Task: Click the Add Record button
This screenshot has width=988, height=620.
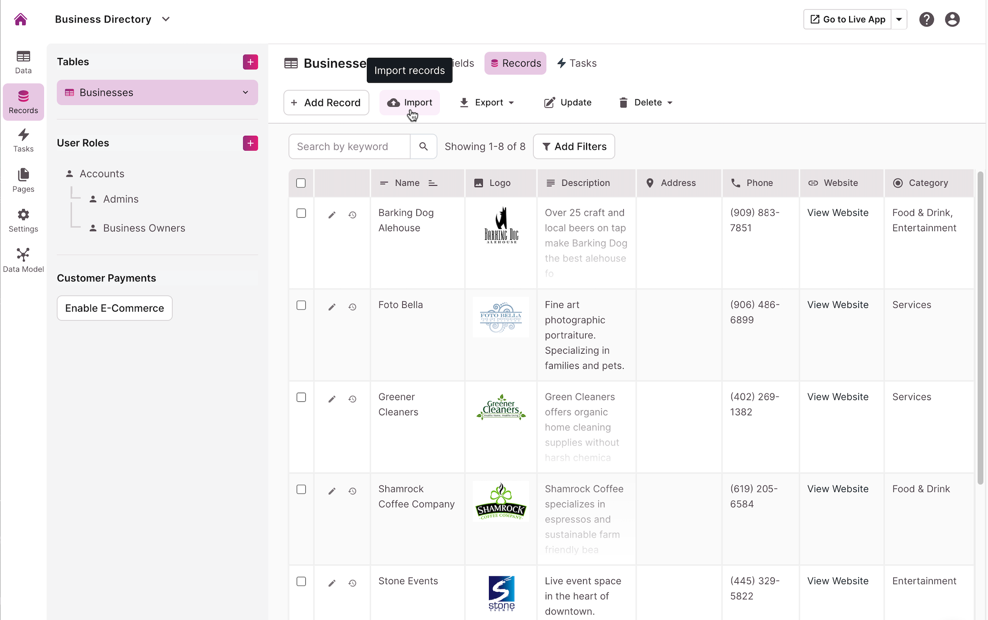Action: coord(326,103)
